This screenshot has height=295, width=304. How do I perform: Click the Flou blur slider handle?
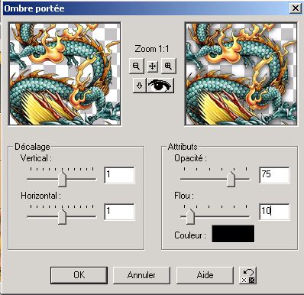click(190, 216)
